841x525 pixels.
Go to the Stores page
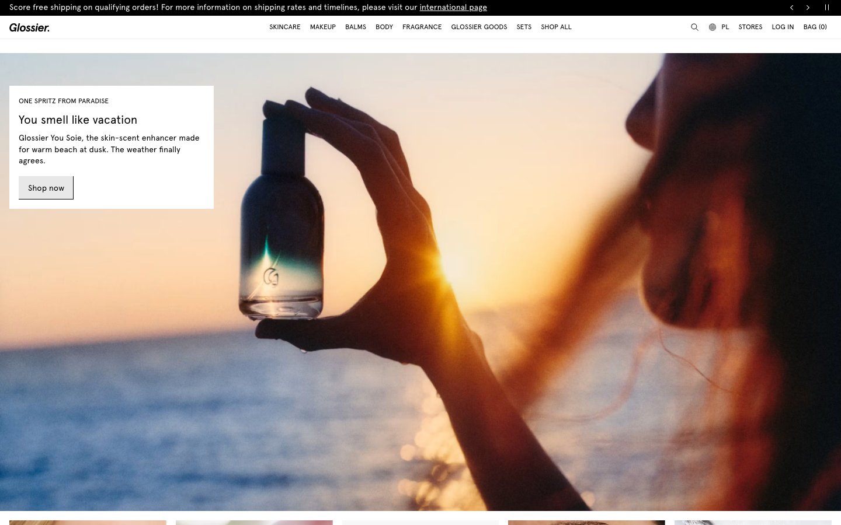(x=750, y=27)
